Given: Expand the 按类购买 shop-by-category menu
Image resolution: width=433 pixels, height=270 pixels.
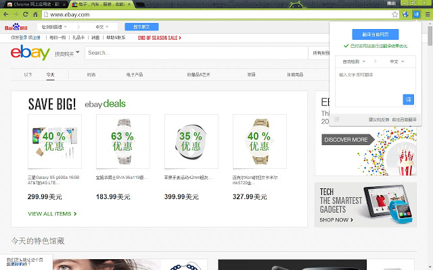Looking at the screenshot, I should (x=67, y=53).
